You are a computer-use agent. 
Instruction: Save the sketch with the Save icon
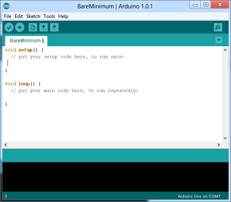tap(54, 27)
